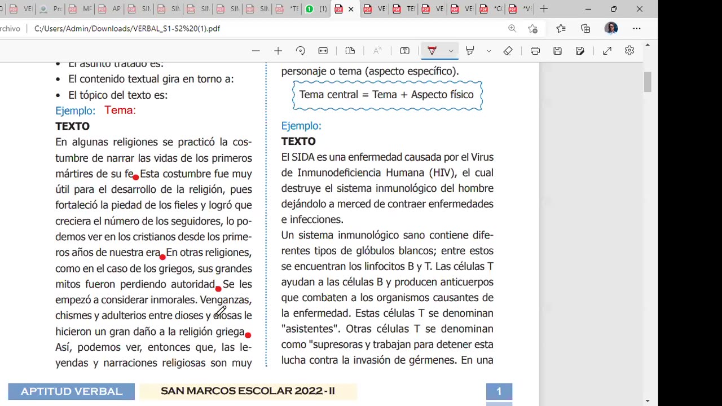Viewport: 722px width, 406px height.
Task: Print the PDF document
Action: click(x=535, y=51)
